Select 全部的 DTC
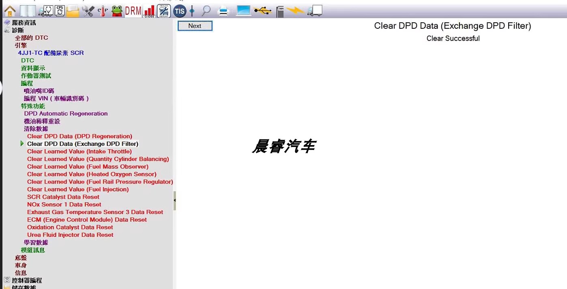 pyautogui.click(x=32, y=38)
